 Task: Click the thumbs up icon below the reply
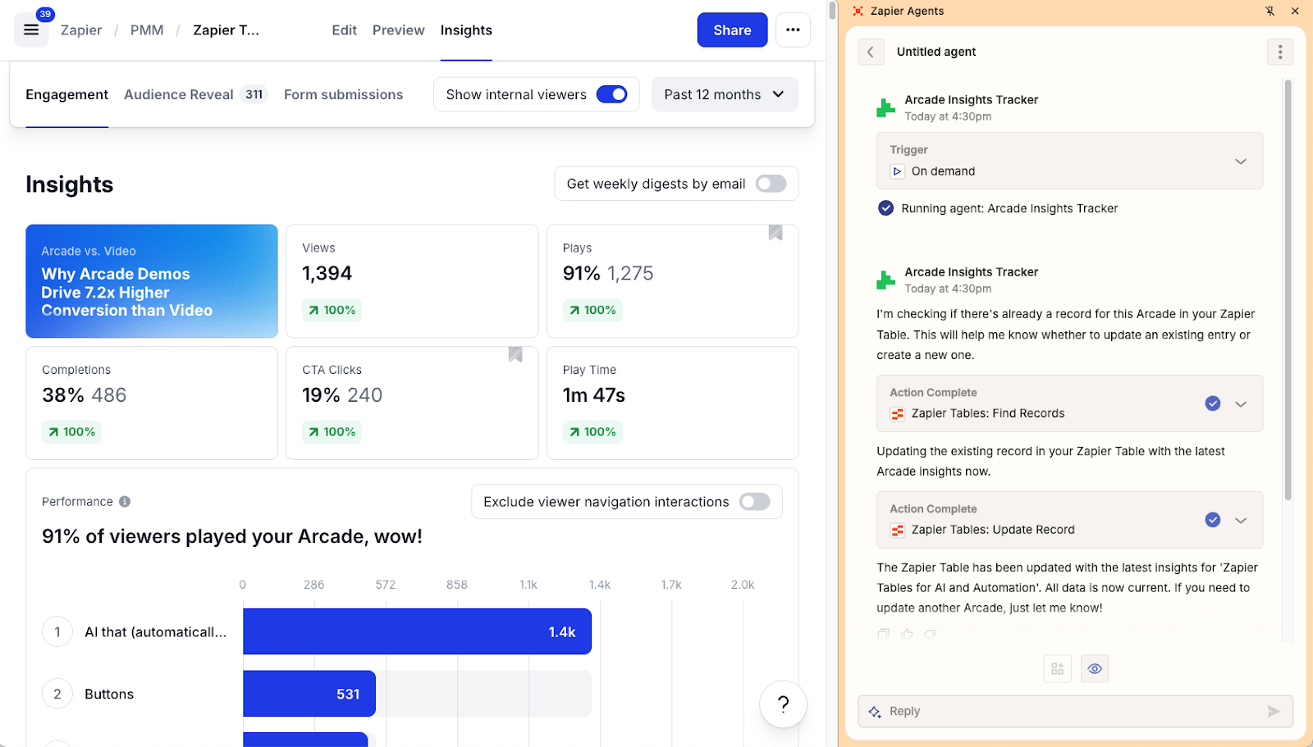[x=907, y=634]
